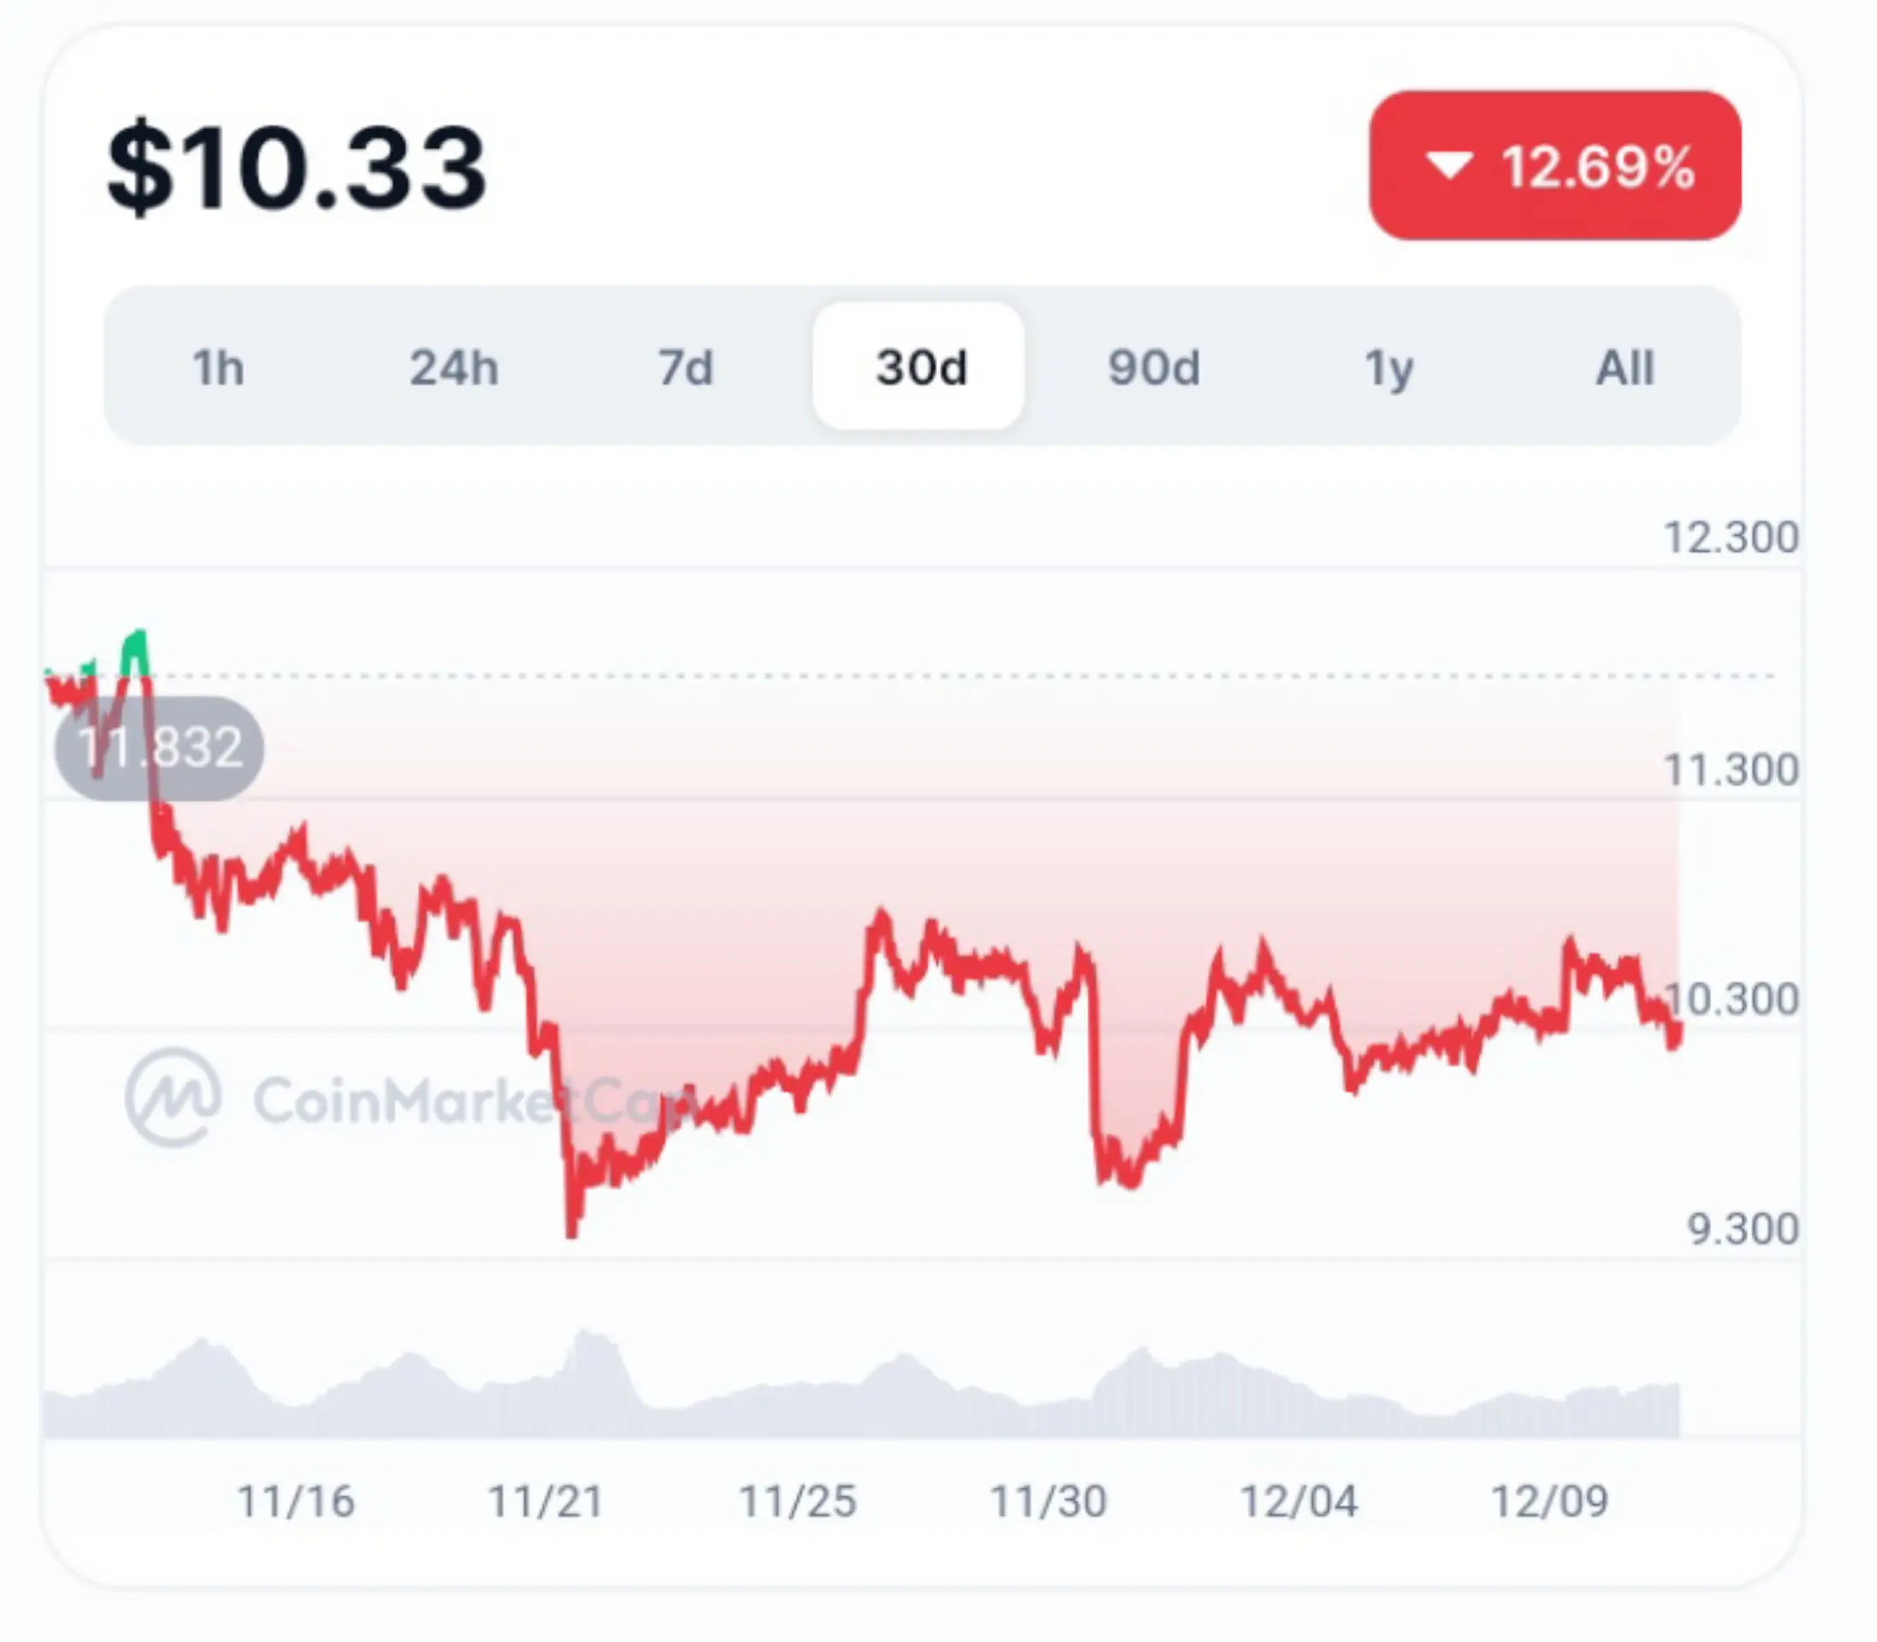
Task: Click the red down-triangle price change icon
Action: (x=1448, y=166)
